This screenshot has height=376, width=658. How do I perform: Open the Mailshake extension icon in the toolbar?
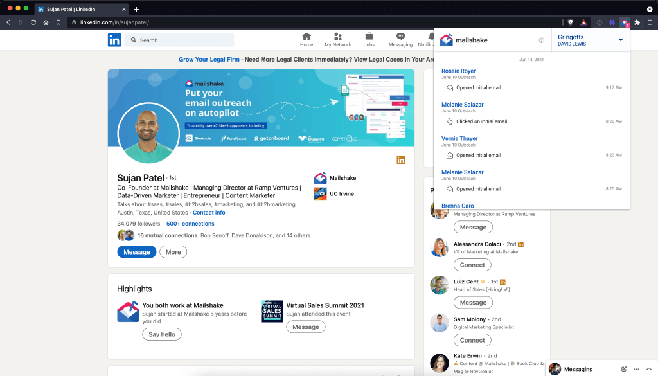tap(625, 21)
